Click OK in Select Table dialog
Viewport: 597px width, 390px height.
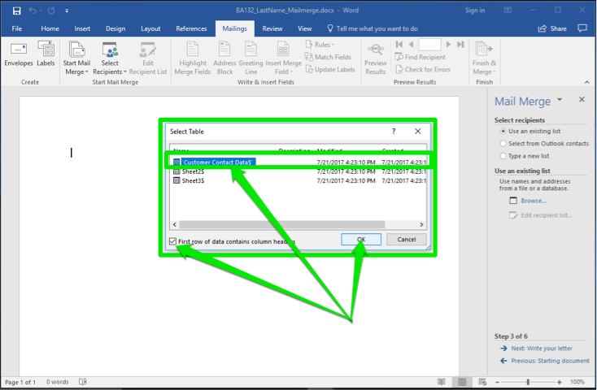[x=361, y=240]
